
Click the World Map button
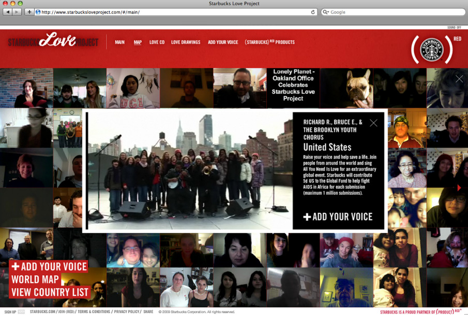[35, 279]
